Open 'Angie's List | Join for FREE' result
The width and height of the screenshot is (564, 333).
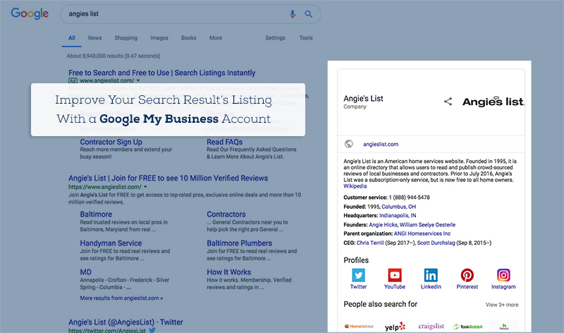pyautogui.click(x=168, y=178)
